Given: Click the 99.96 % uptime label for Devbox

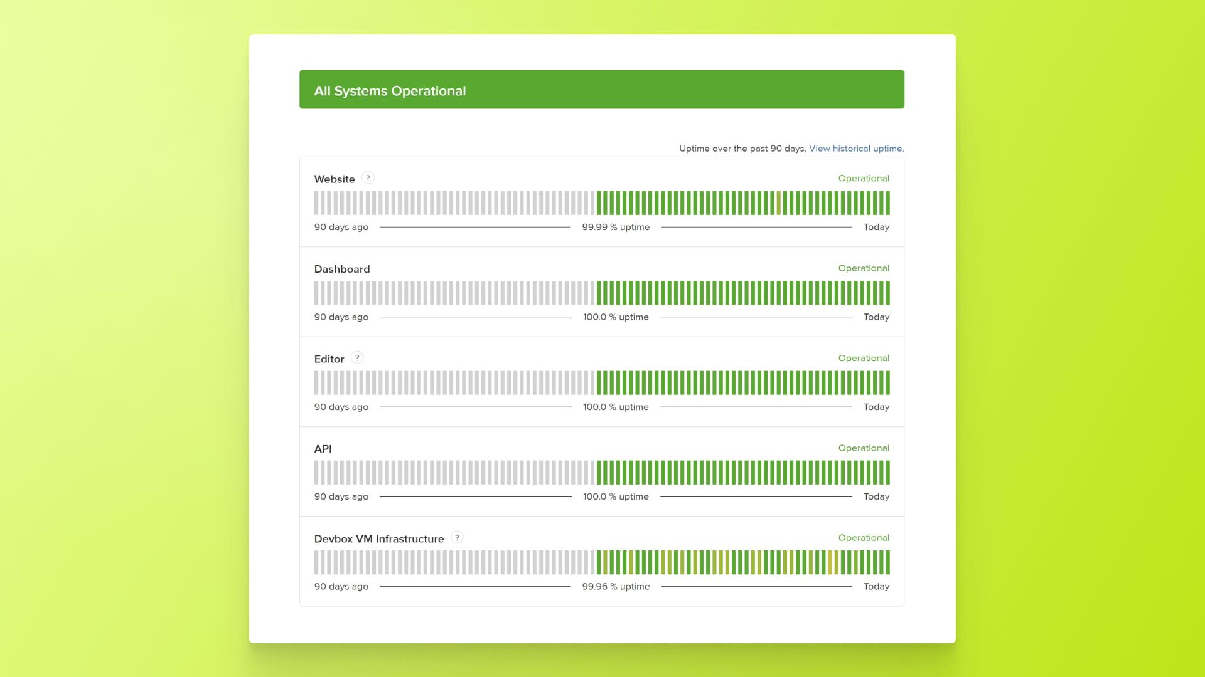Looking at the screenshot, I should (x=616, y=586).
